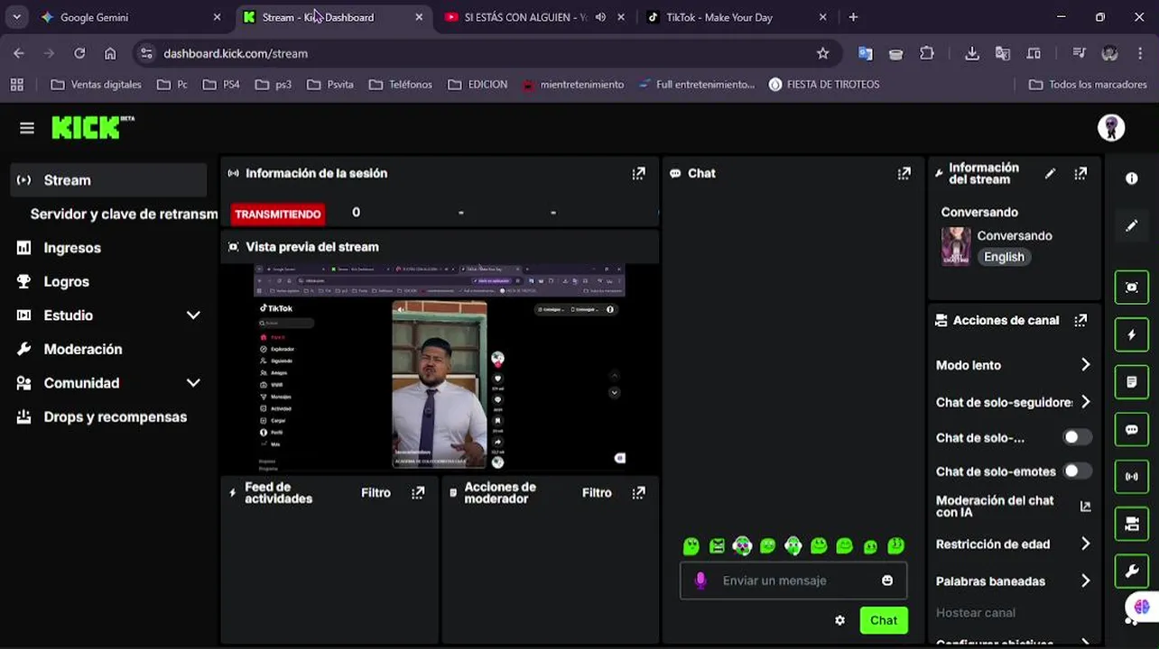Image resolution: width=1159 pixels, height=649 pixels.
Task: Click the stream preview thumbnail
Action: pos(440,367)
